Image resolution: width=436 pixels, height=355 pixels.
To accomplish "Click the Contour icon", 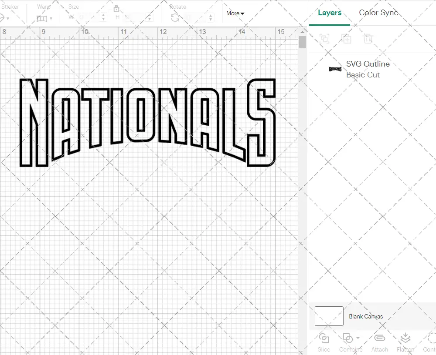I will (x=431, y=338).
